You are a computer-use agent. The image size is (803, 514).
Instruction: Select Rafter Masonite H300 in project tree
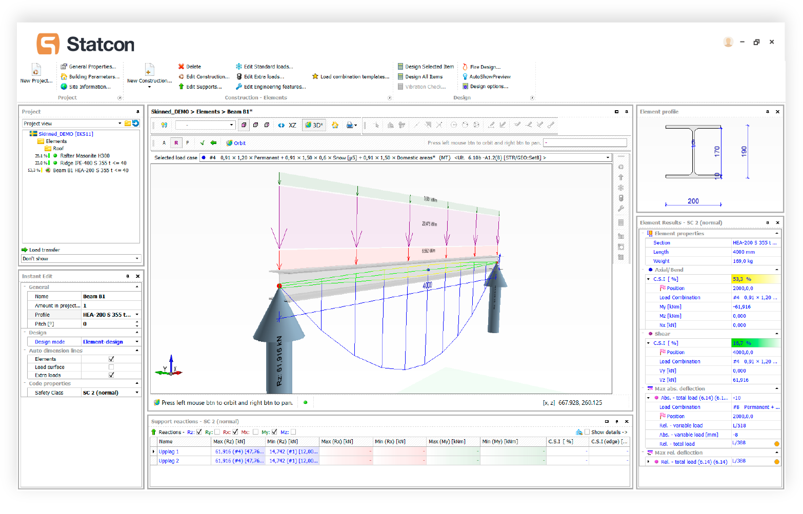(85, 156)
